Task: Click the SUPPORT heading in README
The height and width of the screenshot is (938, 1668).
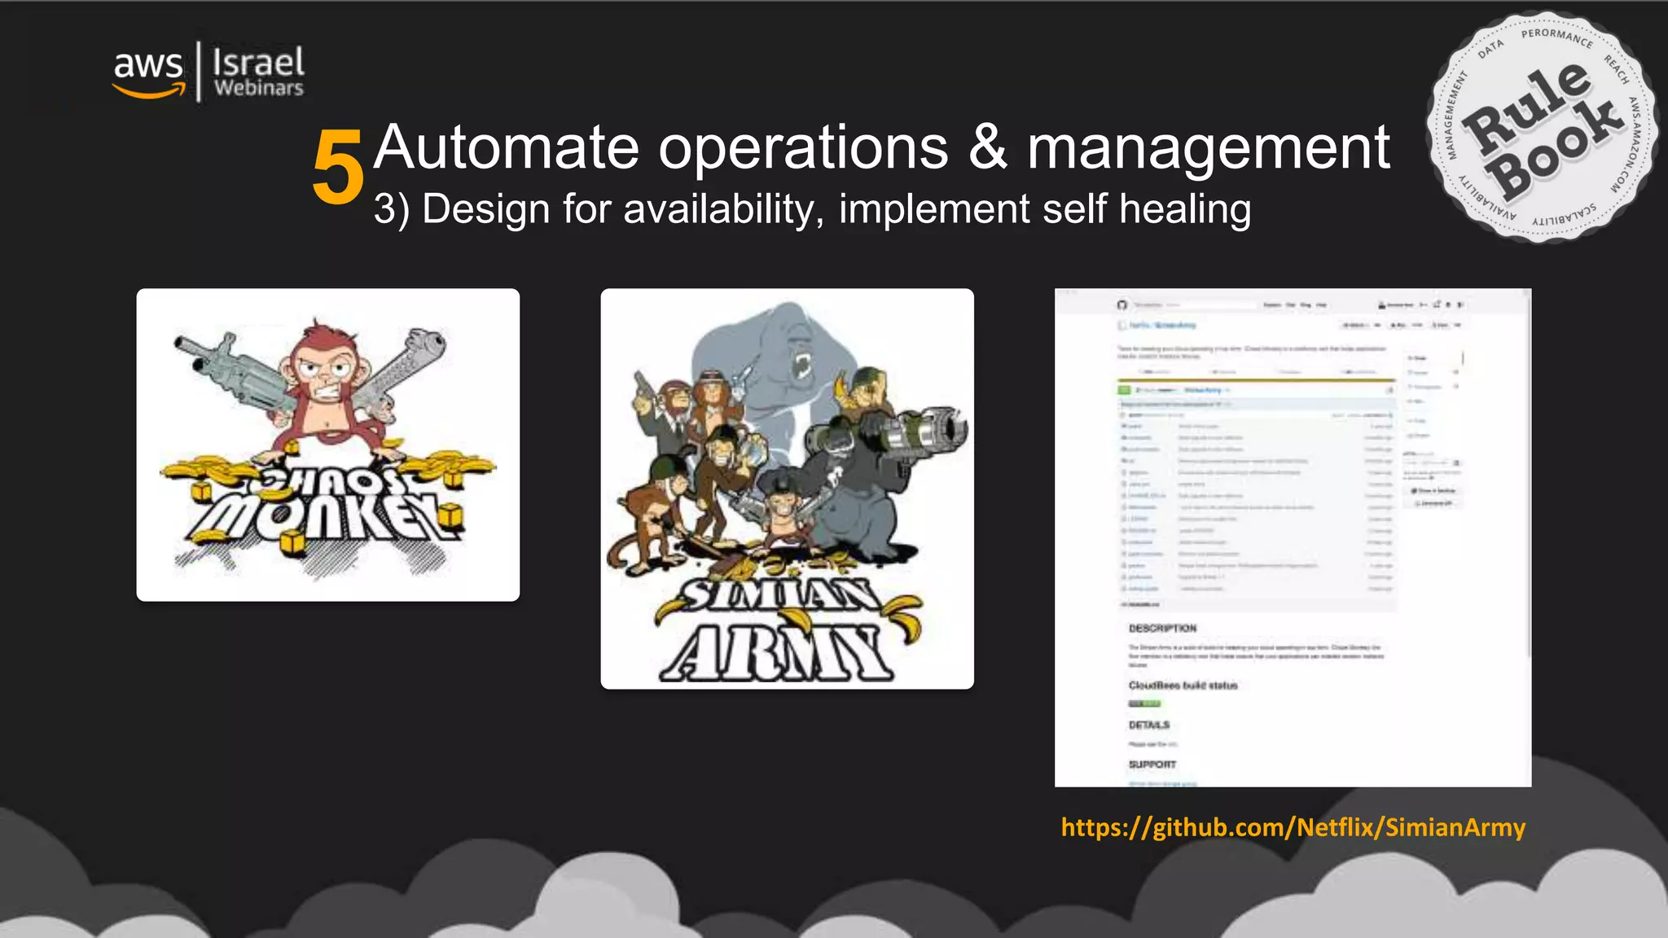Action: (x=1152, y=765)
